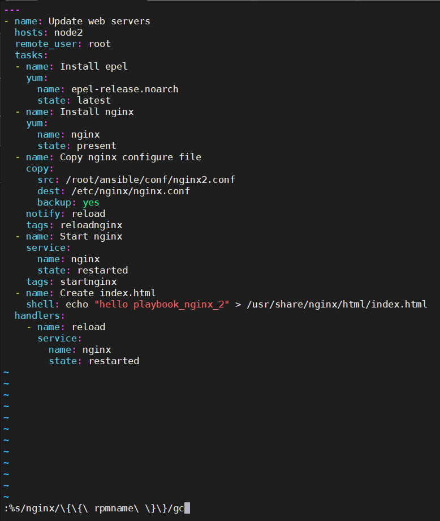Click 'Create index.html' task name
440x521 pixels.
pos(108,293)
